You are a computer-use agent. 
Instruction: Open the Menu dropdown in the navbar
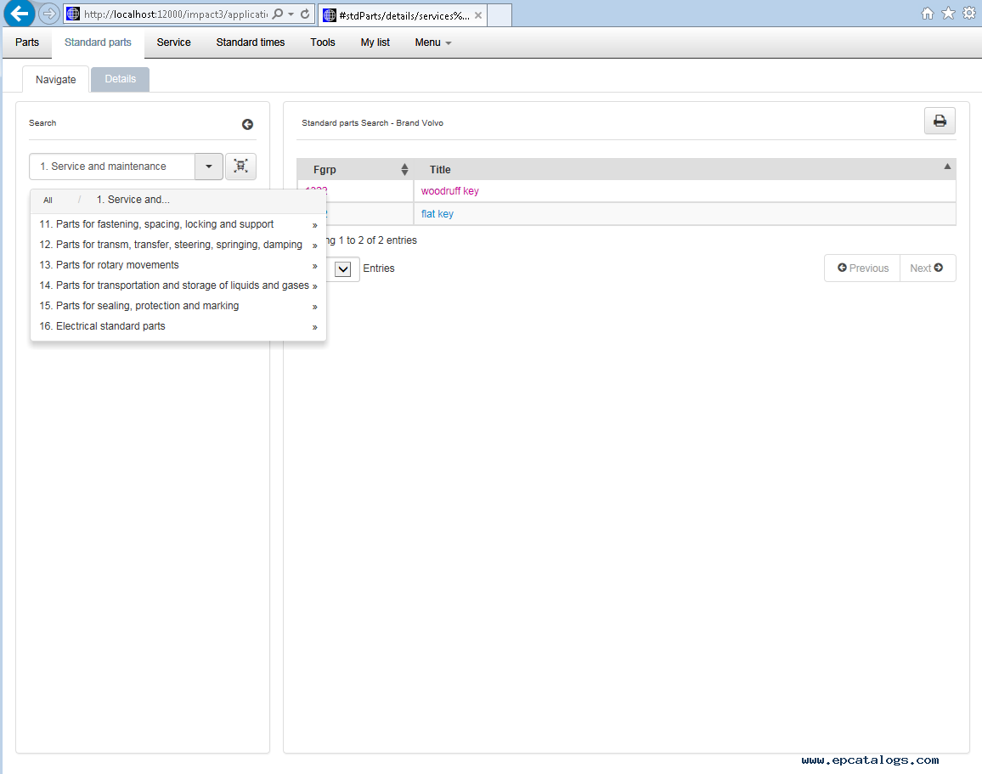(432, 42)
